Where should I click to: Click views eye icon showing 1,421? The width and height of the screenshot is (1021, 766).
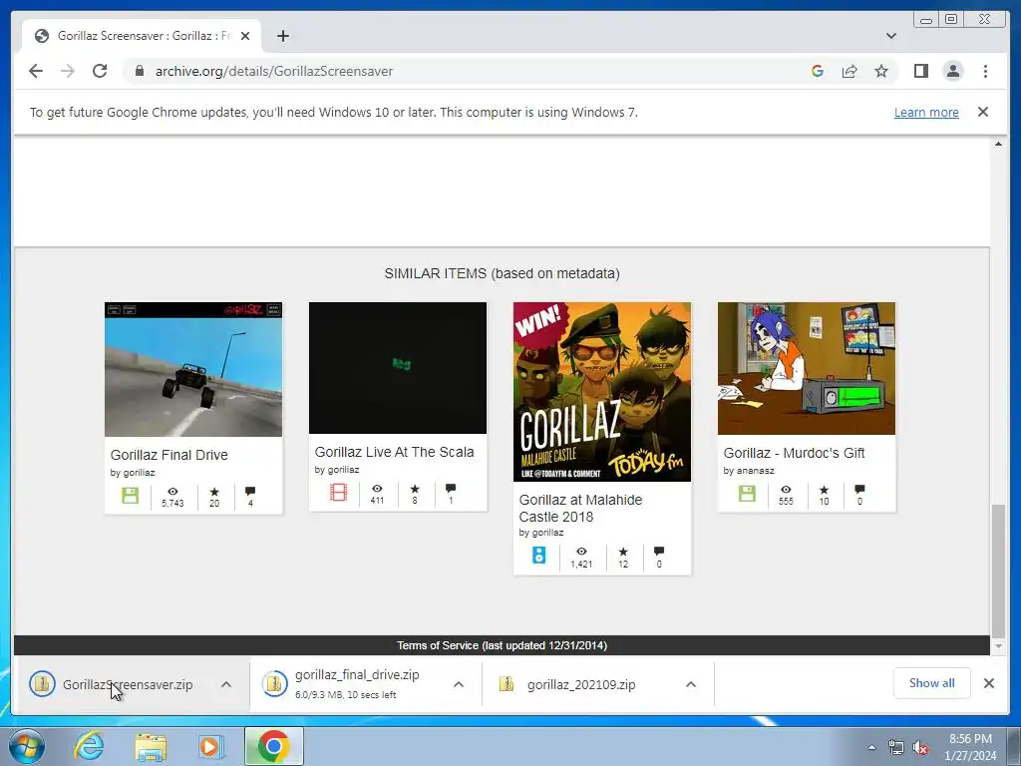[581, 552]
